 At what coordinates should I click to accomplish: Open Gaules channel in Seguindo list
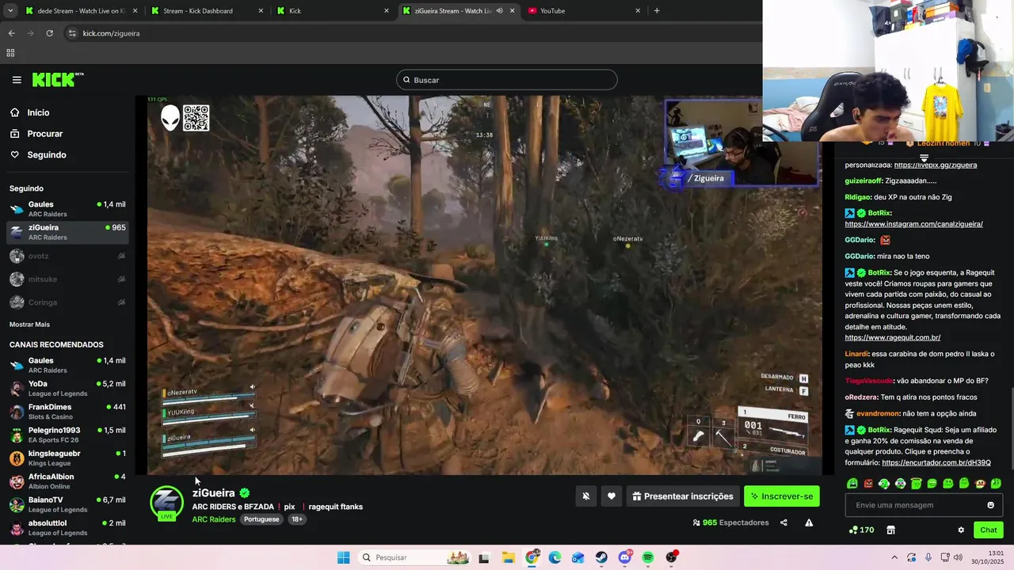[67, 209]
